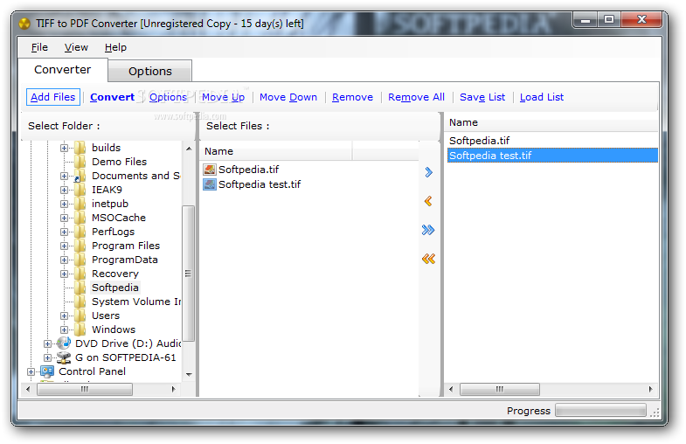Expand the inetpub folder node
The image size is (686, 444).
tap(64, 204)
